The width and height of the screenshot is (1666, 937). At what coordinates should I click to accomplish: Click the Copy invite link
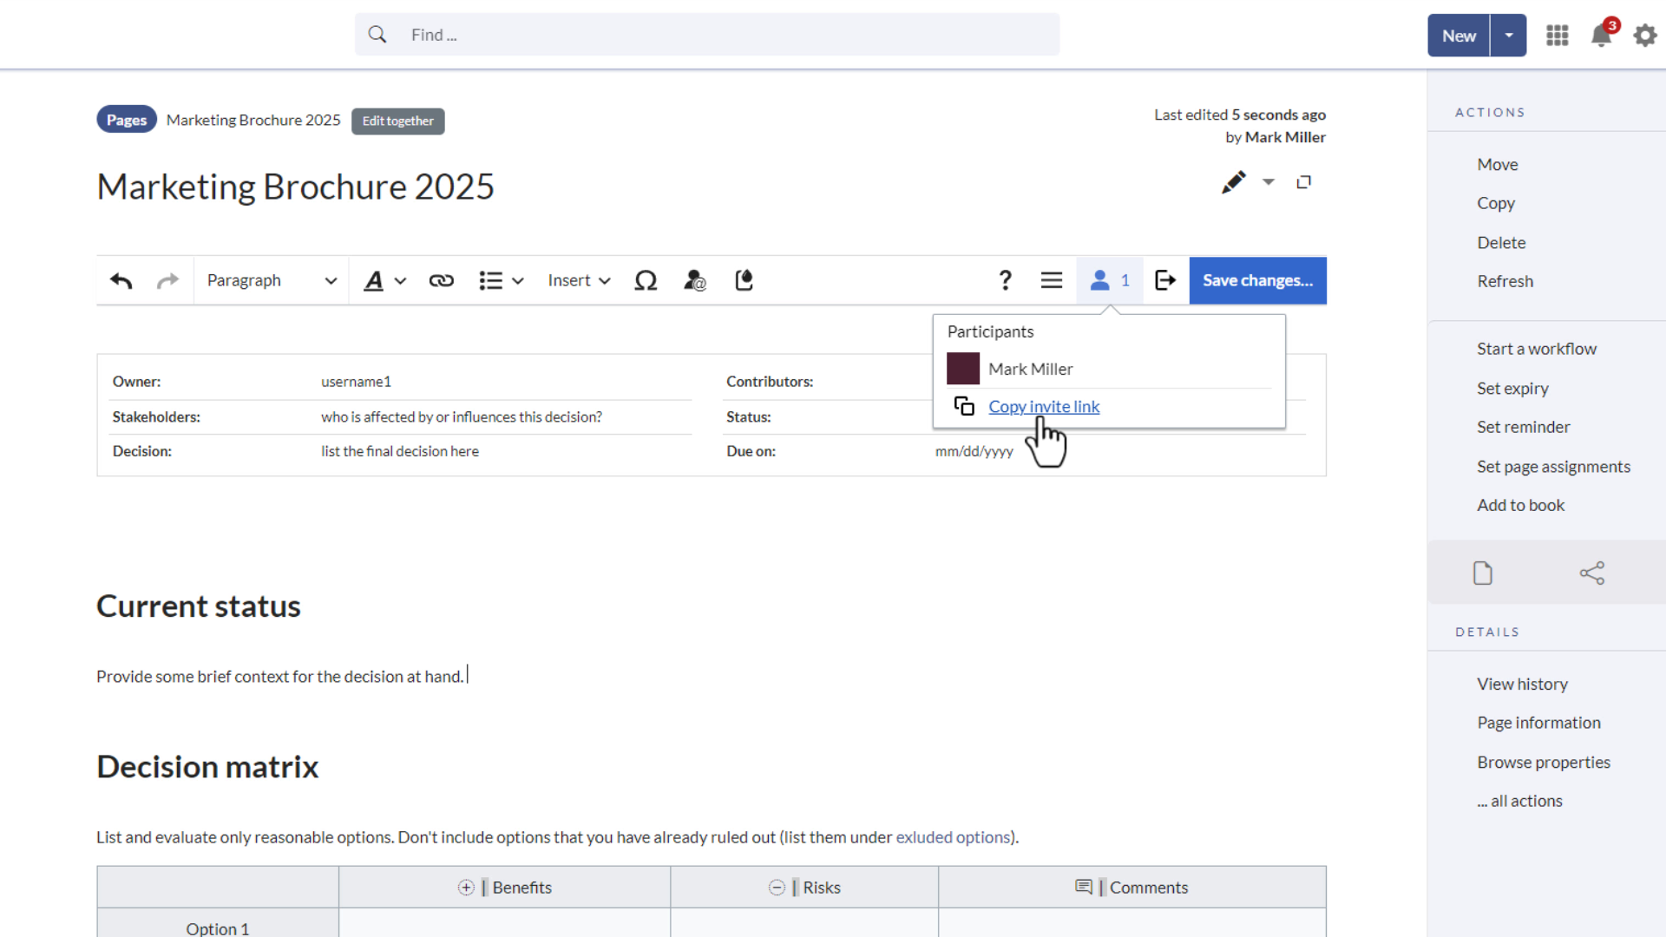pos(1044,406)
